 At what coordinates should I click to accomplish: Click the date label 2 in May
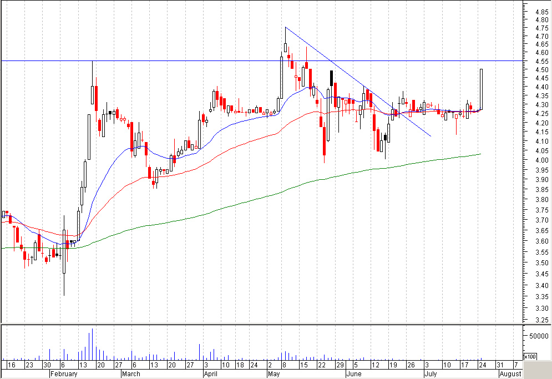[270, 365]
